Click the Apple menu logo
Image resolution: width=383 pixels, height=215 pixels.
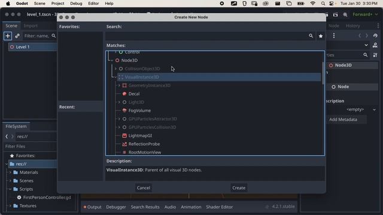(x=8, y=4)
